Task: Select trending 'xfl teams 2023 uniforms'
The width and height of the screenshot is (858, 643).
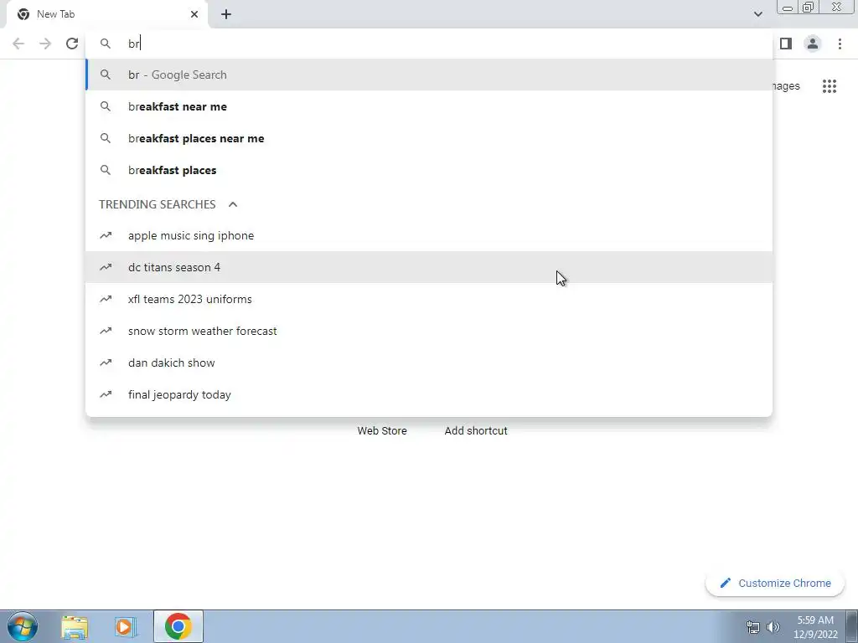Action: click(x=429, y=299)
